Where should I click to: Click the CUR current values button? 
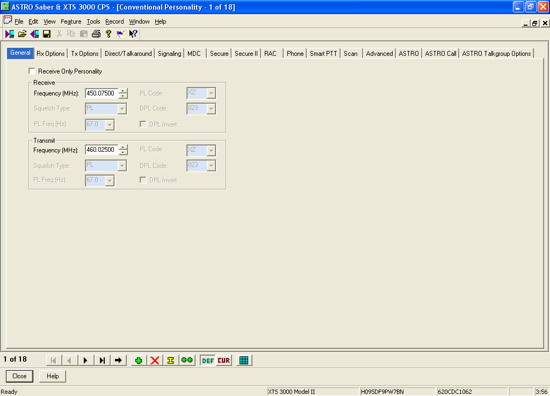pyautogui.click(x=224, y=360)
